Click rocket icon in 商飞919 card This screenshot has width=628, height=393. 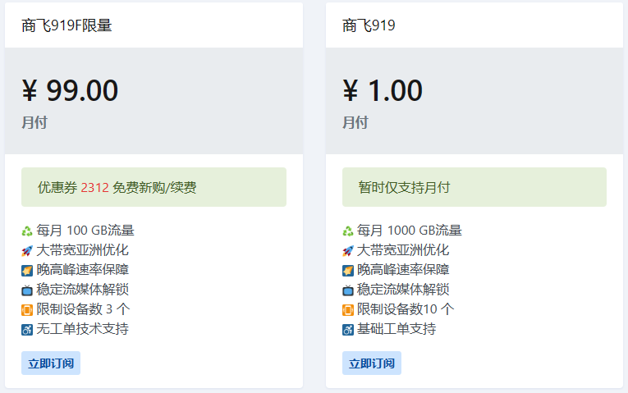coord(348,251)
